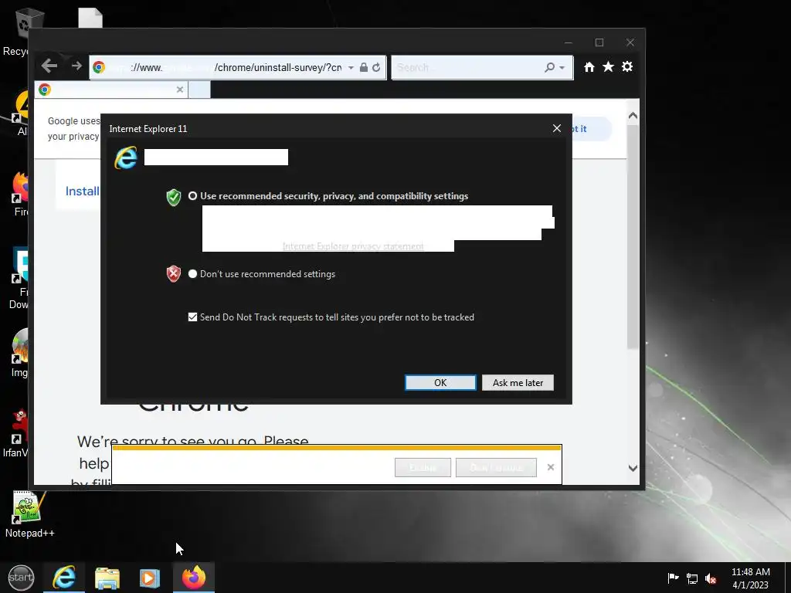Dismiss the yellow notification bar
This screenshot has width=791, height=593.
click(x=550, y=467)
